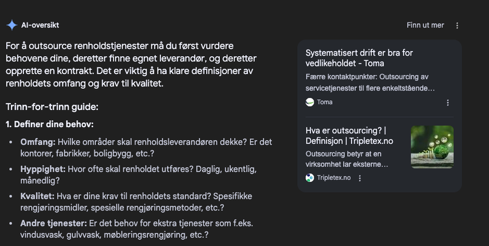Click the Toma source name label

tap(325, 102)
